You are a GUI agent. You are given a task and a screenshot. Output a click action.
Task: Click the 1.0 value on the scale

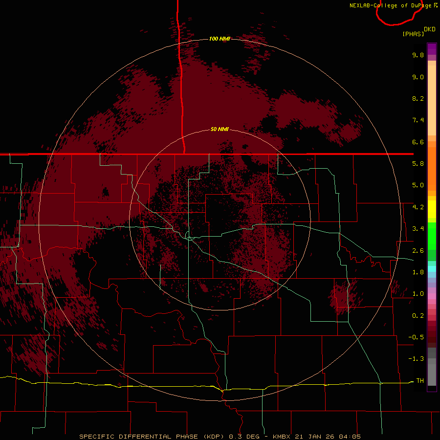point(418,294)
